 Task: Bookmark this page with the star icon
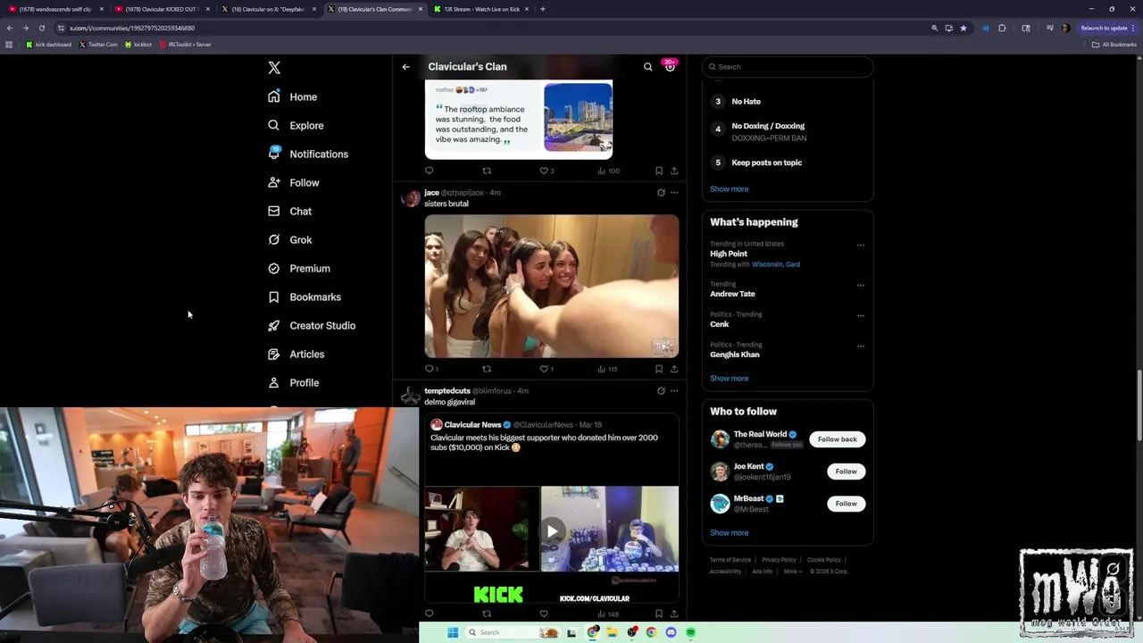click(964, 28)
